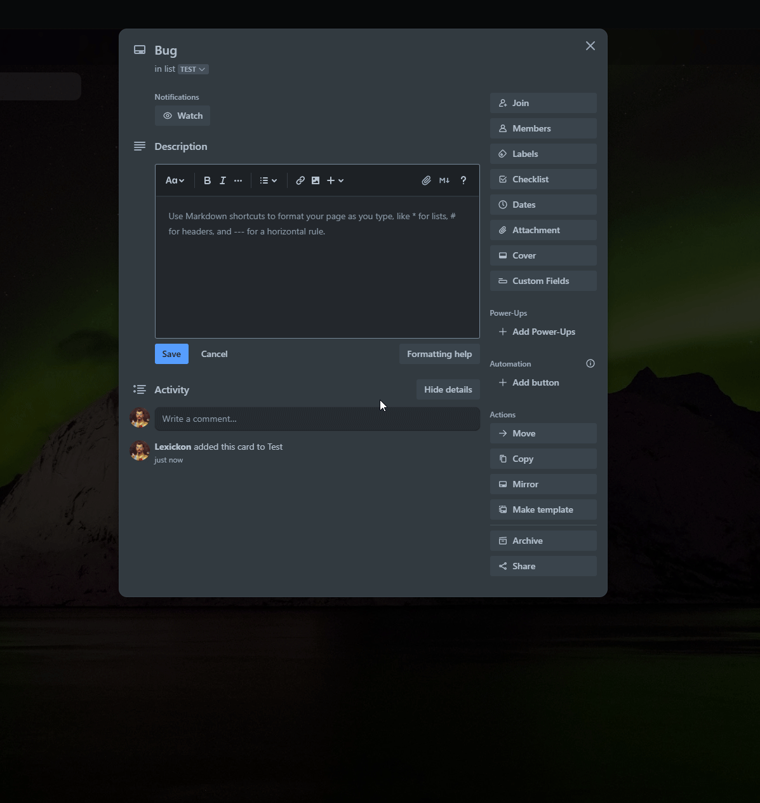The height and width of the screenshot is (803, 760).
Task: Open more formatting options ellipsis
Action: (238, 180)
